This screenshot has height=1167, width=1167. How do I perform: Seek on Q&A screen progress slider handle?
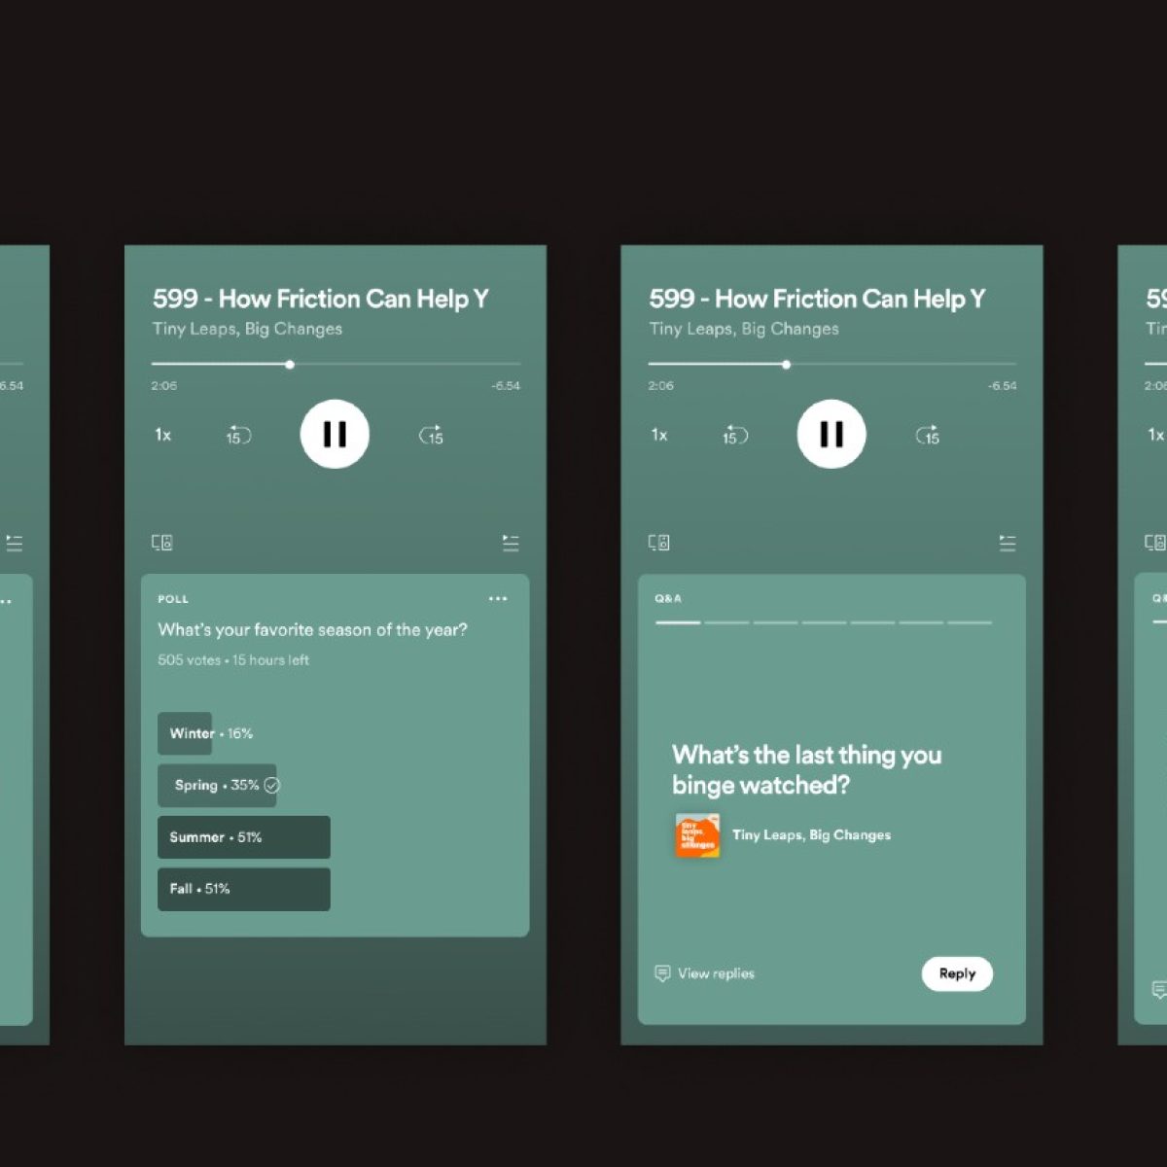point(787,365)
